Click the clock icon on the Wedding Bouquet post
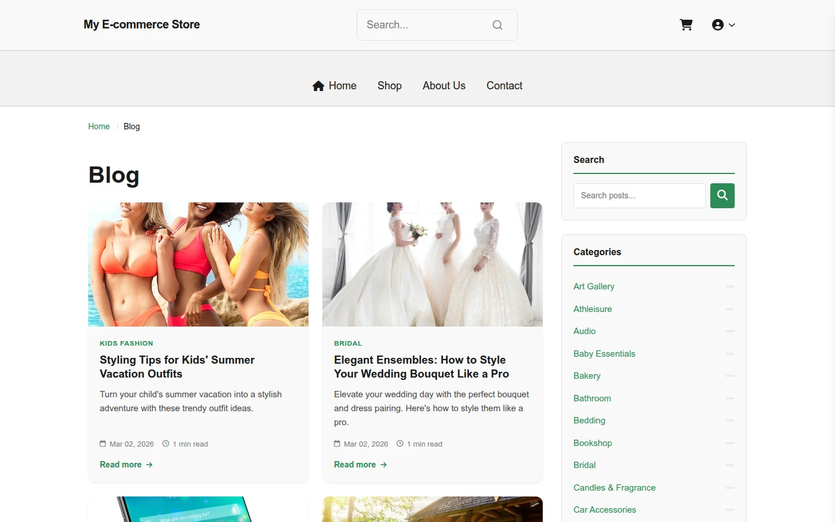The height and width of the screenshot is (522, 835). tap(400, 444)
